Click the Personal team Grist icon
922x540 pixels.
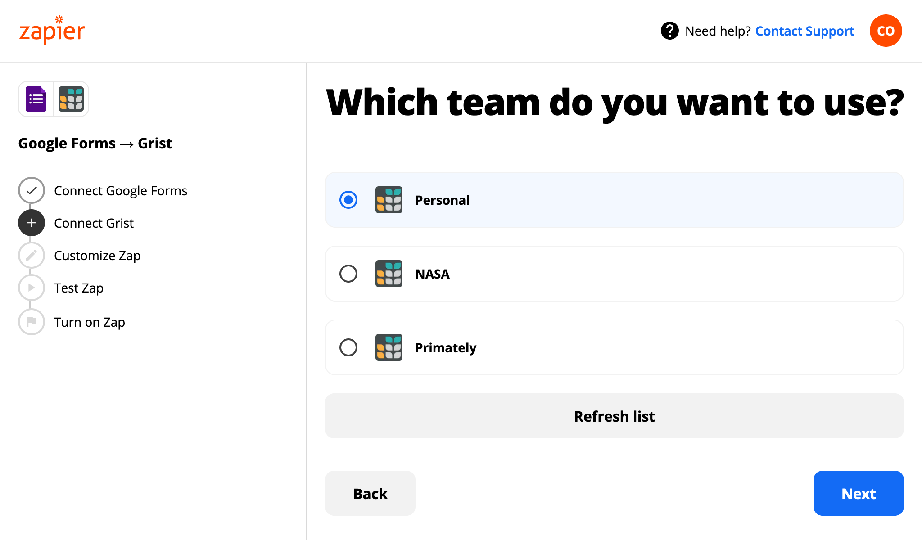[x=389, y=199]
